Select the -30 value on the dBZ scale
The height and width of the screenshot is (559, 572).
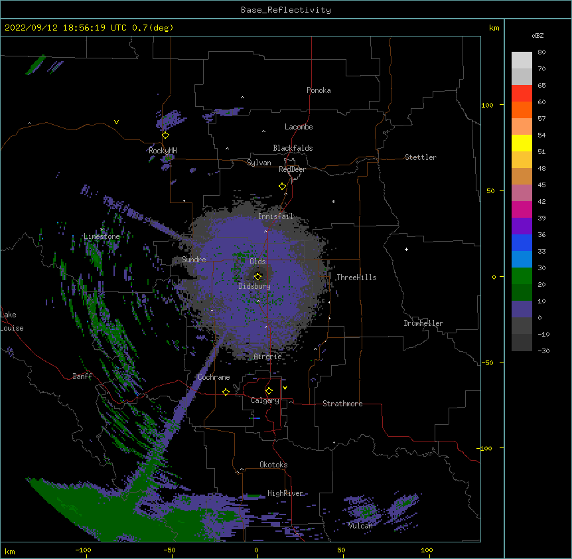(x=543, y=351)
